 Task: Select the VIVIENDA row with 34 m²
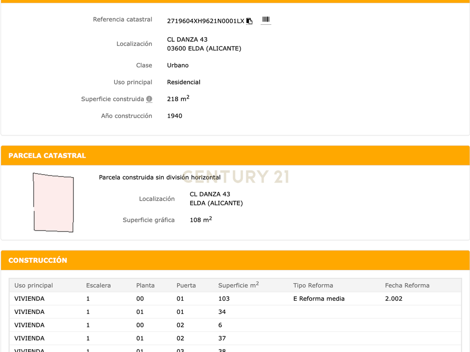pyautogui.click(x=235, y=312)
